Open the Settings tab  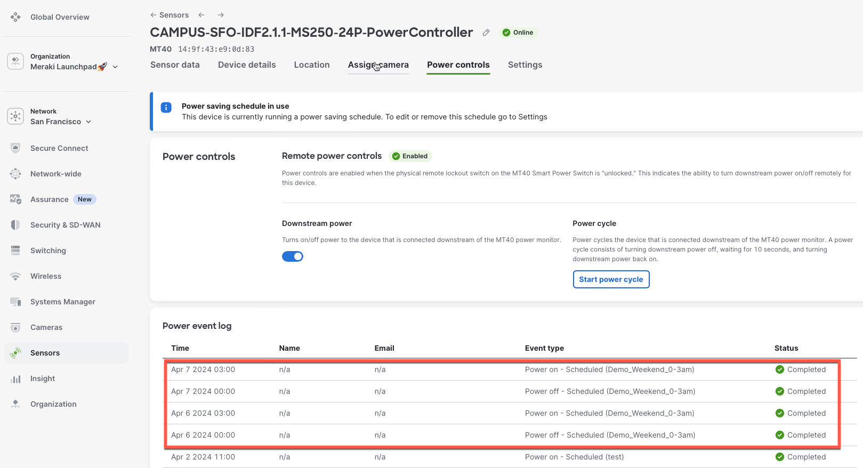pos(525,64)
